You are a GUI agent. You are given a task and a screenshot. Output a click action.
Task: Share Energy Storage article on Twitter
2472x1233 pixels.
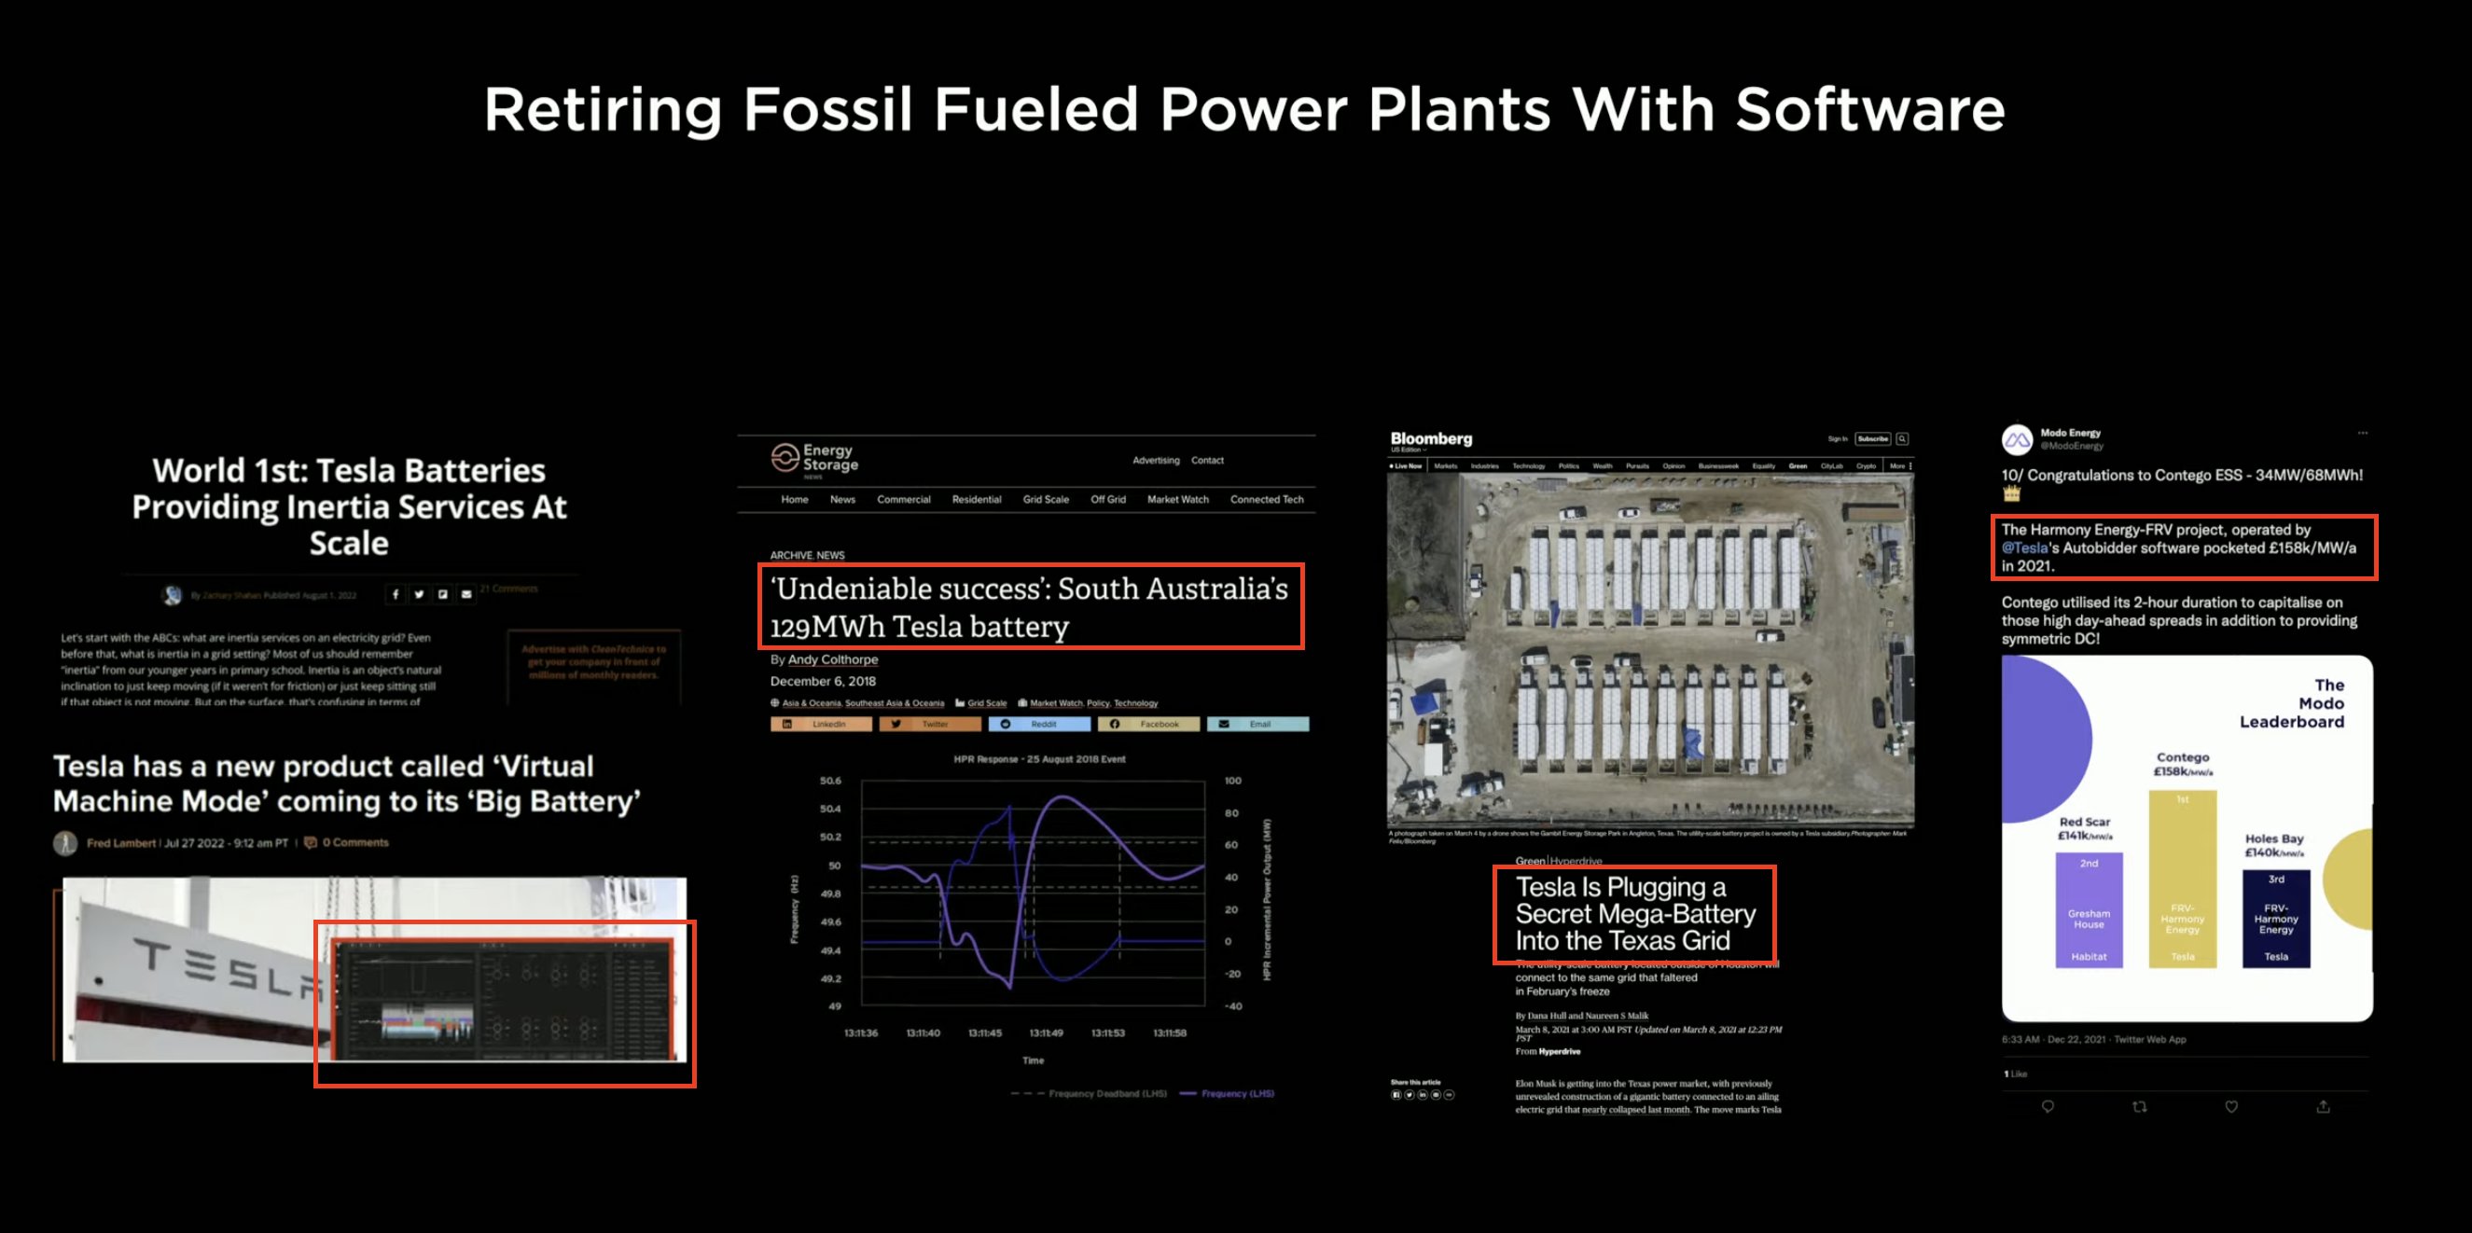click(x=930, y=725)
